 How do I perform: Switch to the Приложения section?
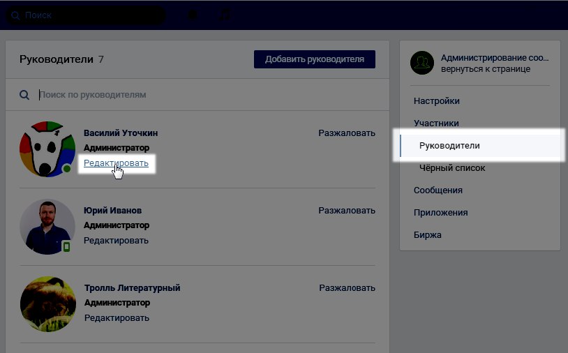tap(440, 212)
